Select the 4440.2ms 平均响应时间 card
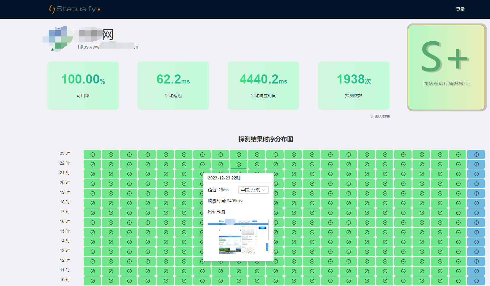 coord(263,86)
